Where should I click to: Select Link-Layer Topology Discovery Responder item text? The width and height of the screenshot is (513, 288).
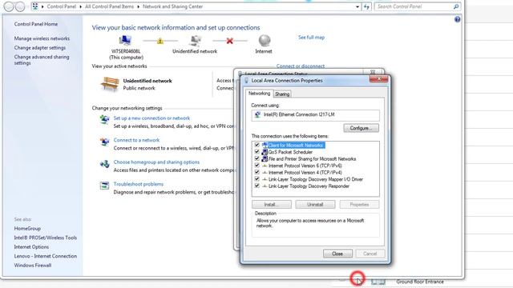[x=309, y=186]
